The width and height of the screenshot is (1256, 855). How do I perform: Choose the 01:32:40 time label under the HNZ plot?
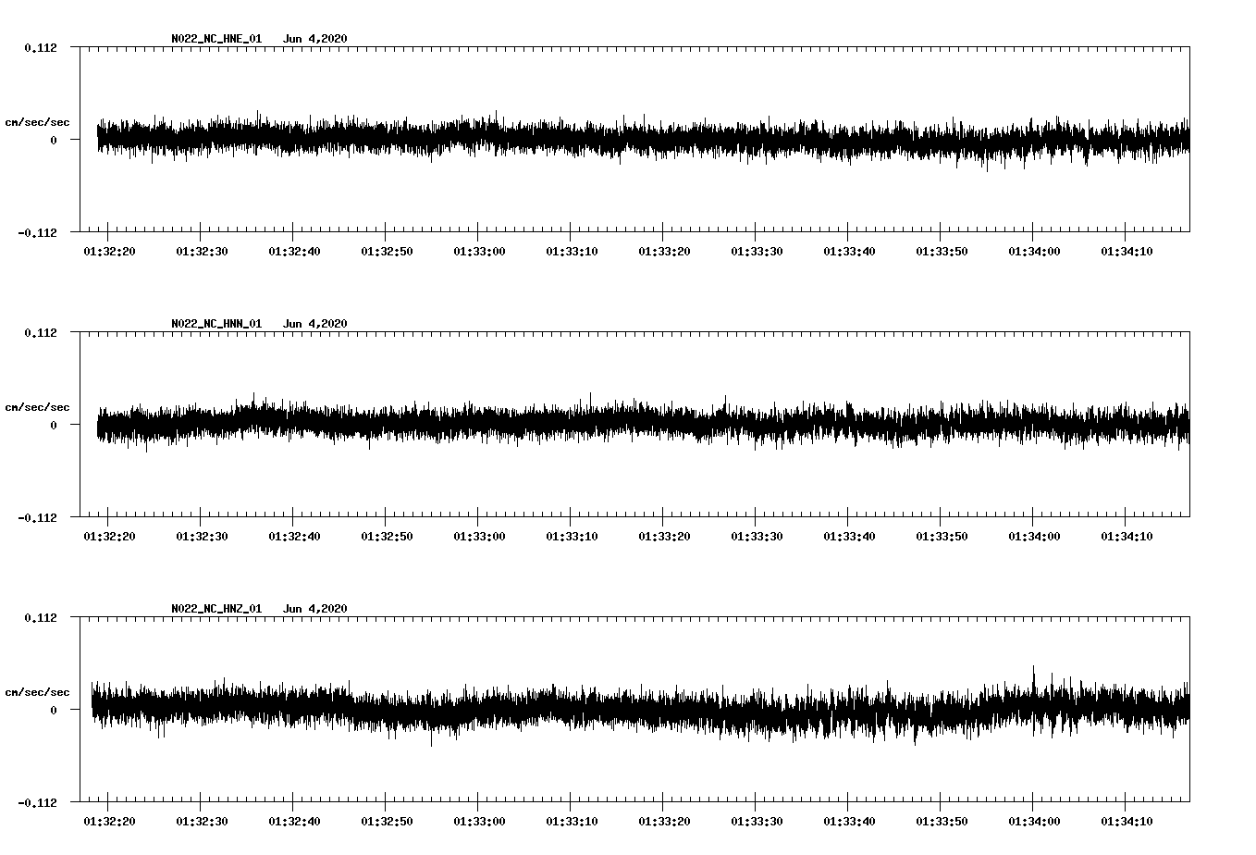coord(294,822)
